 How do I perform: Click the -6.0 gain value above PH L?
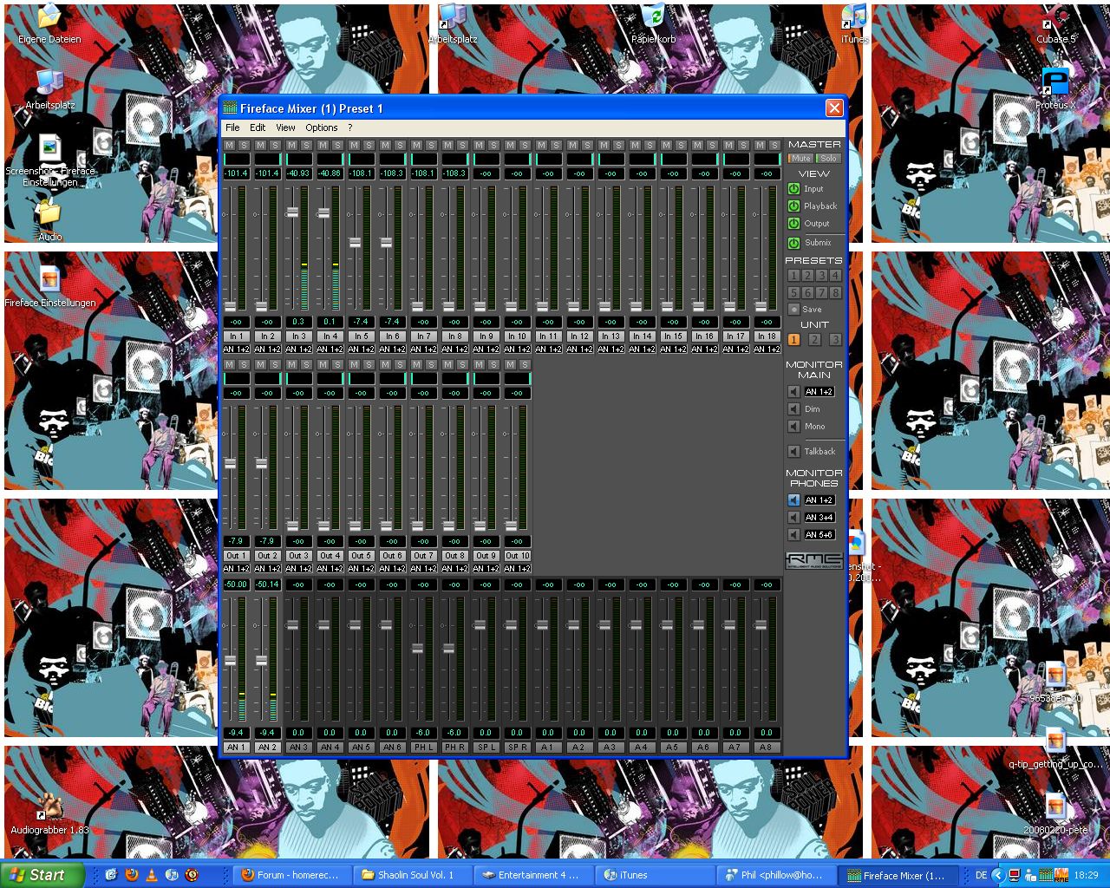click(423, 733)
